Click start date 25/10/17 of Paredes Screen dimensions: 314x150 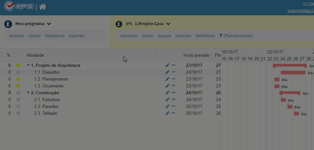pyautogui.click(x=194, y=106)
